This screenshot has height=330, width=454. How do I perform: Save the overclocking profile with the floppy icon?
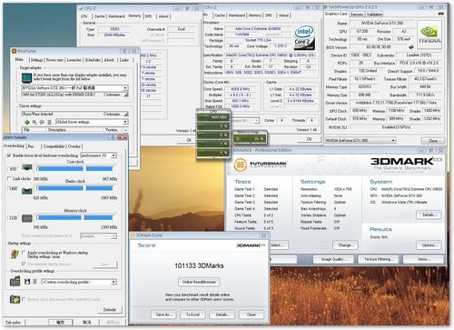27,282
